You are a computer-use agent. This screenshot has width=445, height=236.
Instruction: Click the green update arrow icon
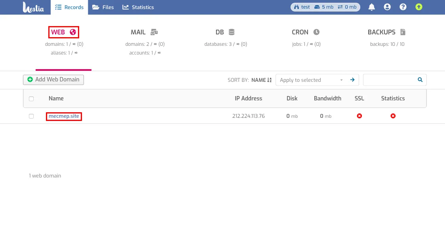(418, 7)
